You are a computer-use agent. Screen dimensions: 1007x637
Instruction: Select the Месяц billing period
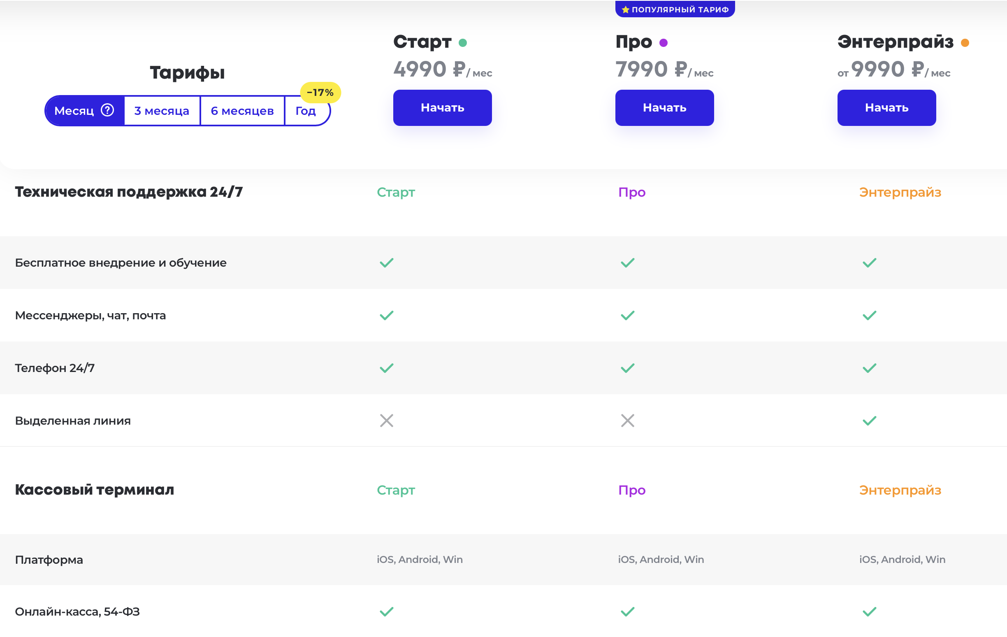click(x=74, y=111)
